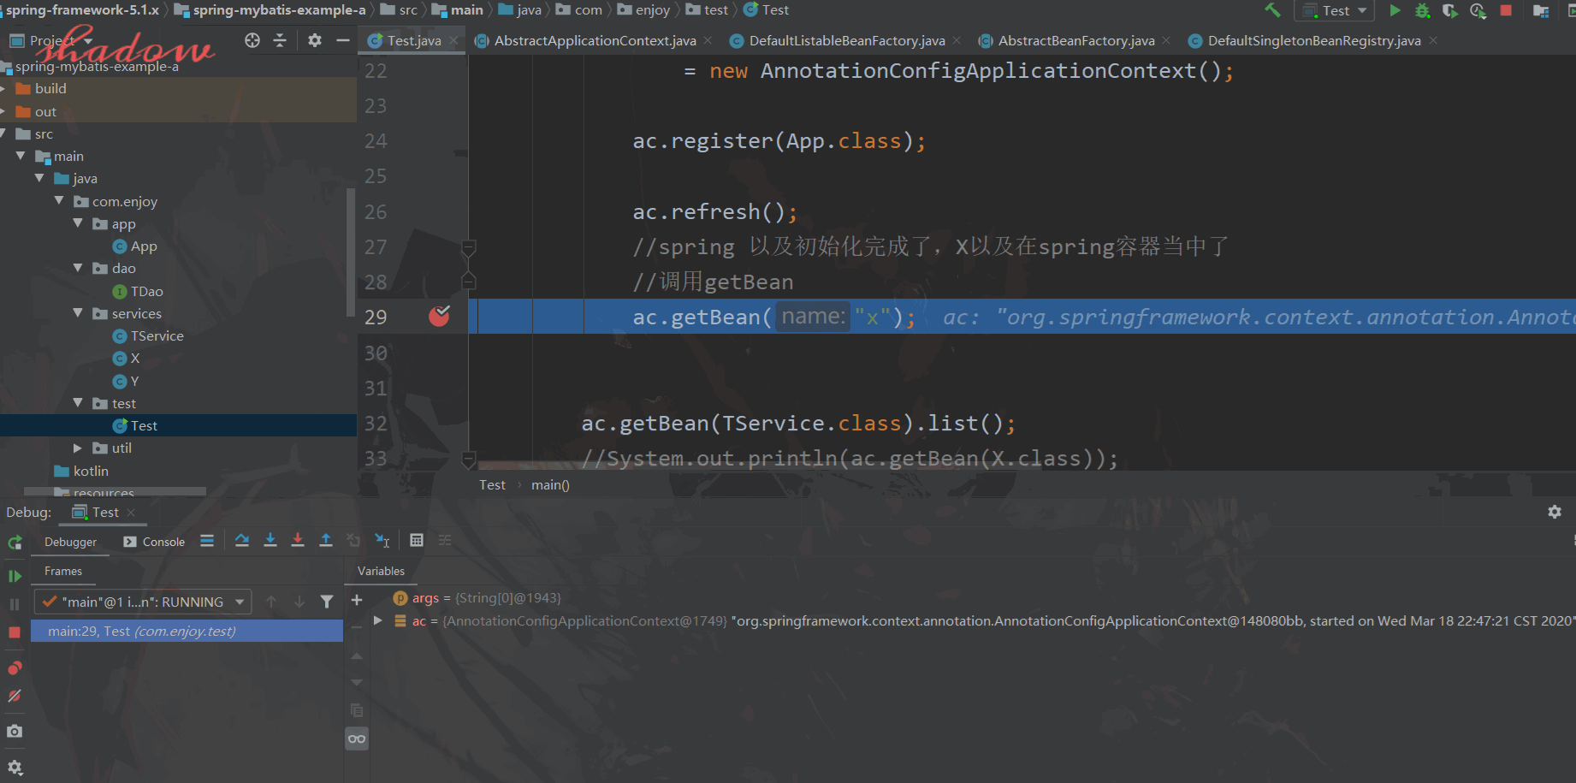Click the enjoy breadcrumb in the navigation bar
1576x783 pixels.
[643, 10]
